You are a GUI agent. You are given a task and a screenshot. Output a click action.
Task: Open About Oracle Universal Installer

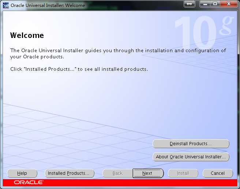pyautogui.click(x=191, y=157)
